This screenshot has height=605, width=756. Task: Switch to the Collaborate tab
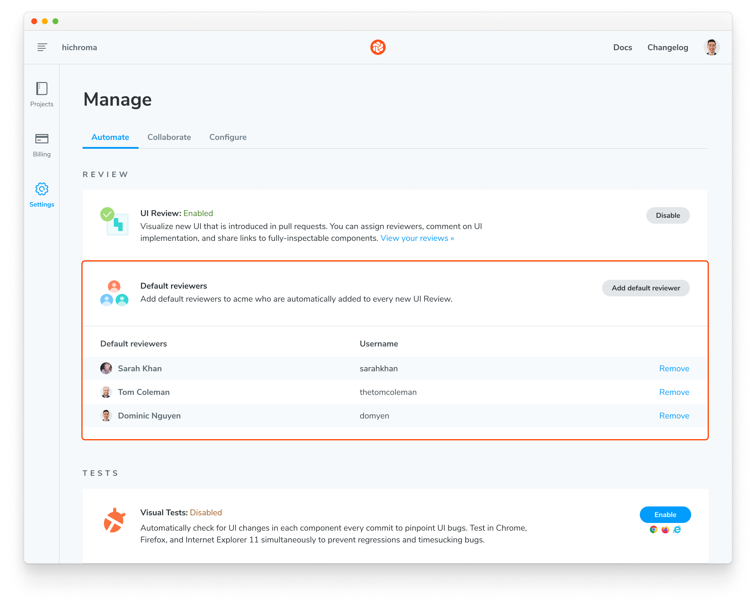tap(169, 137)
